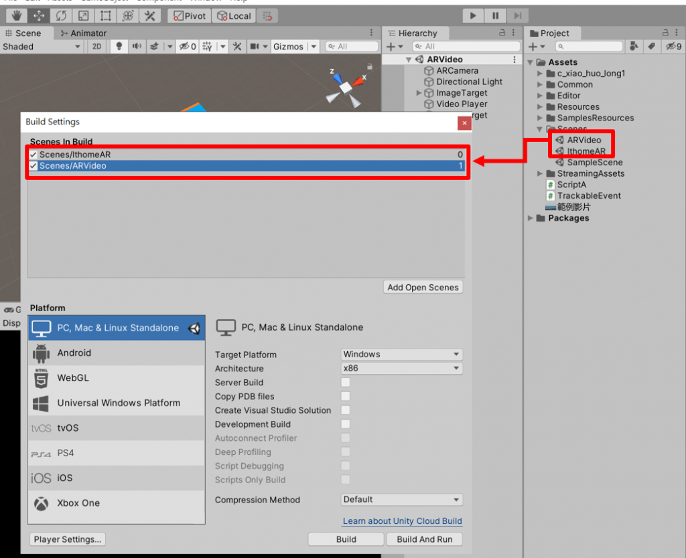
Task: Click the Project search field
Action: coord(589,46)
